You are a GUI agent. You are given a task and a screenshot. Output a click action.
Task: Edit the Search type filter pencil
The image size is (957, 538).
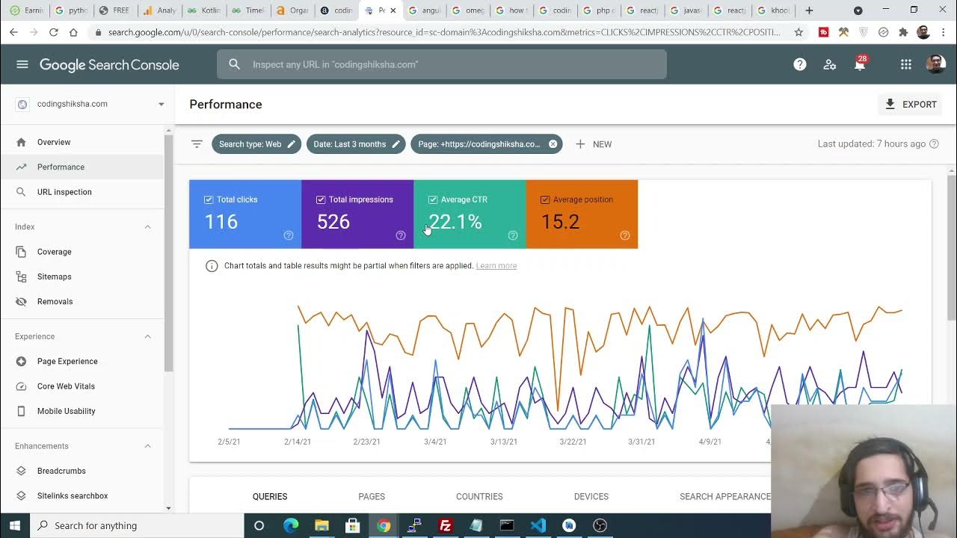(292, 144)
